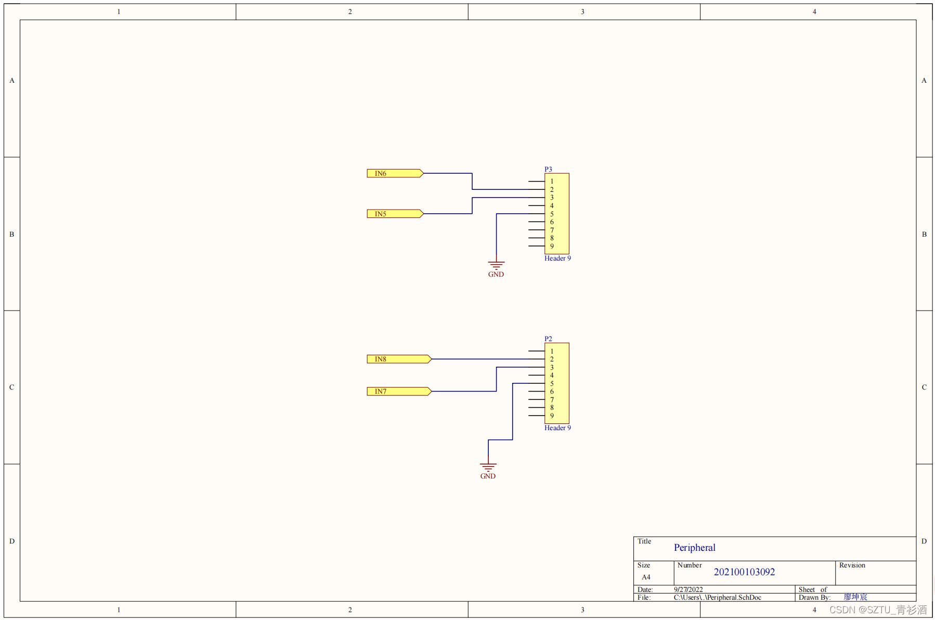Select the P3 designator label
The height and width of the screenshot is (620, 935).
pos(548,169)
